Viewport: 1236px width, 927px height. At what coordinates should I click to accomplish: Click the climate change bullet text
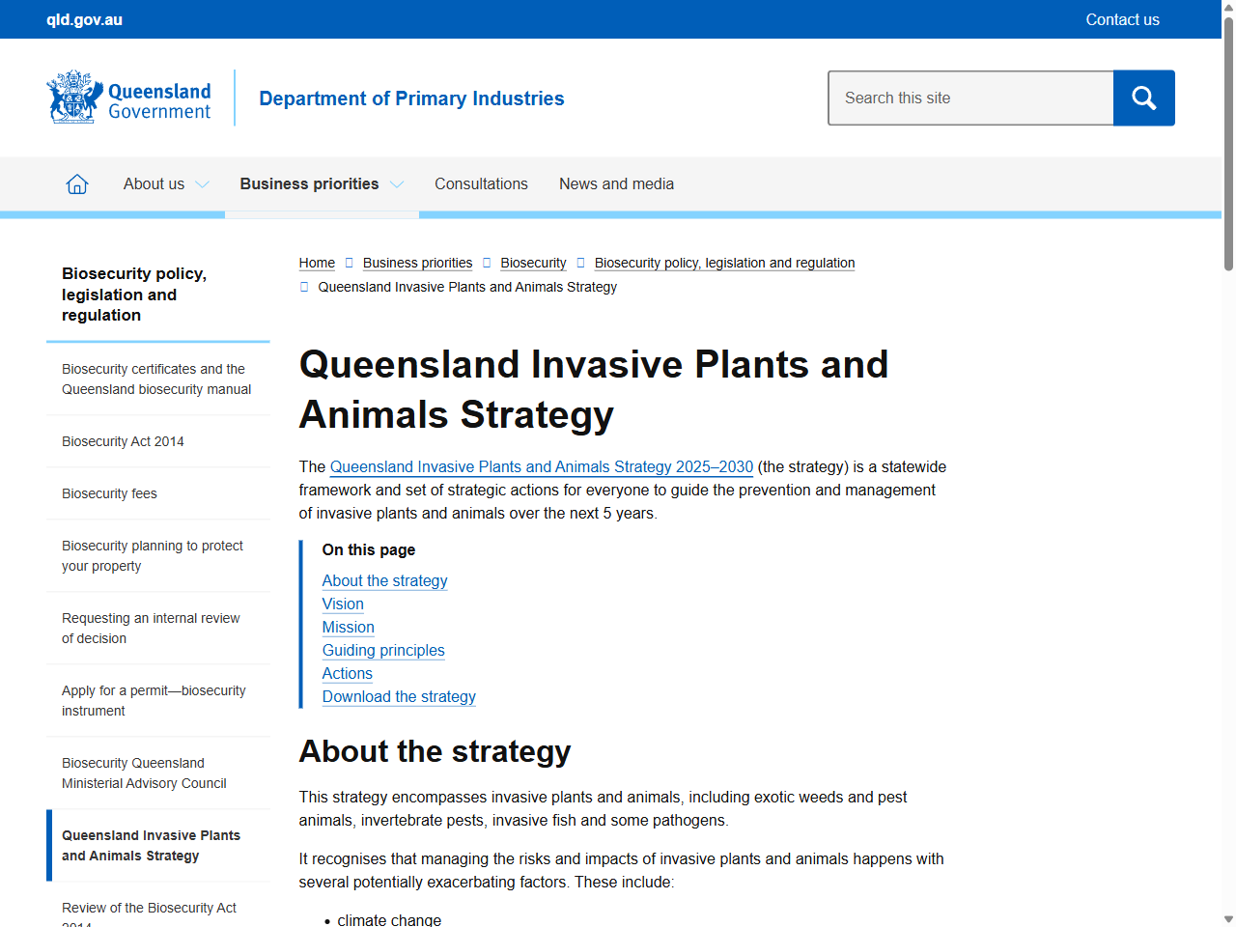389,920
